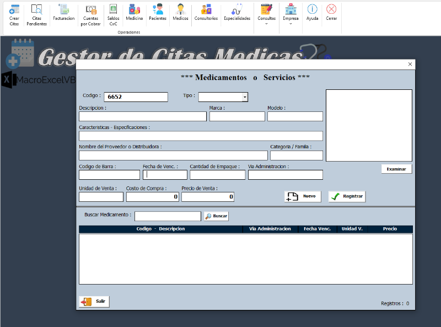Viewport: 441px width, 327px height.
Task: Open the Tipo combo box dropdown
Action: [245, 97]
